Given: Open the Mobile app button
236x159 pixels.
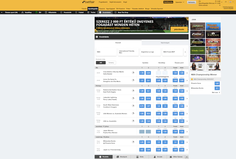Looking at the screenshot, I should pos(168,2).
